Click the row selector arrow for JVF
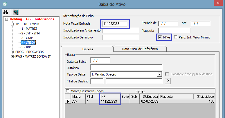Viewport: 225px width, 118px height. tap(68, 102)
